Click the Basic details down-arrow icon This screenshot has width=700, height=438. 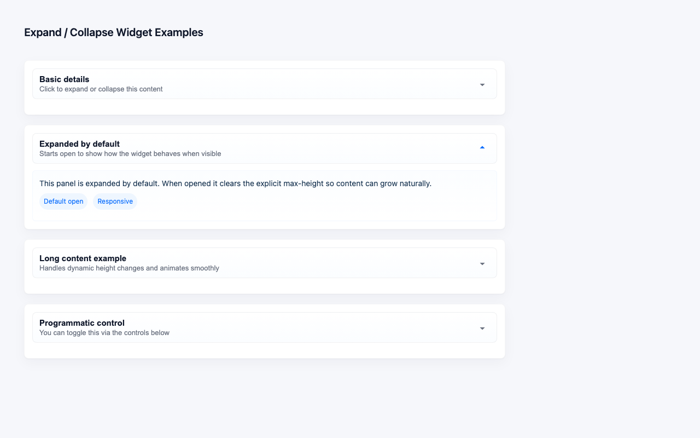click(x=482, y=85)
